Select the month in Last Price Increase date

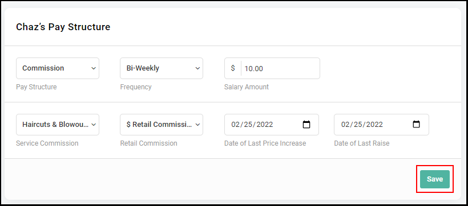click(236, 125)
